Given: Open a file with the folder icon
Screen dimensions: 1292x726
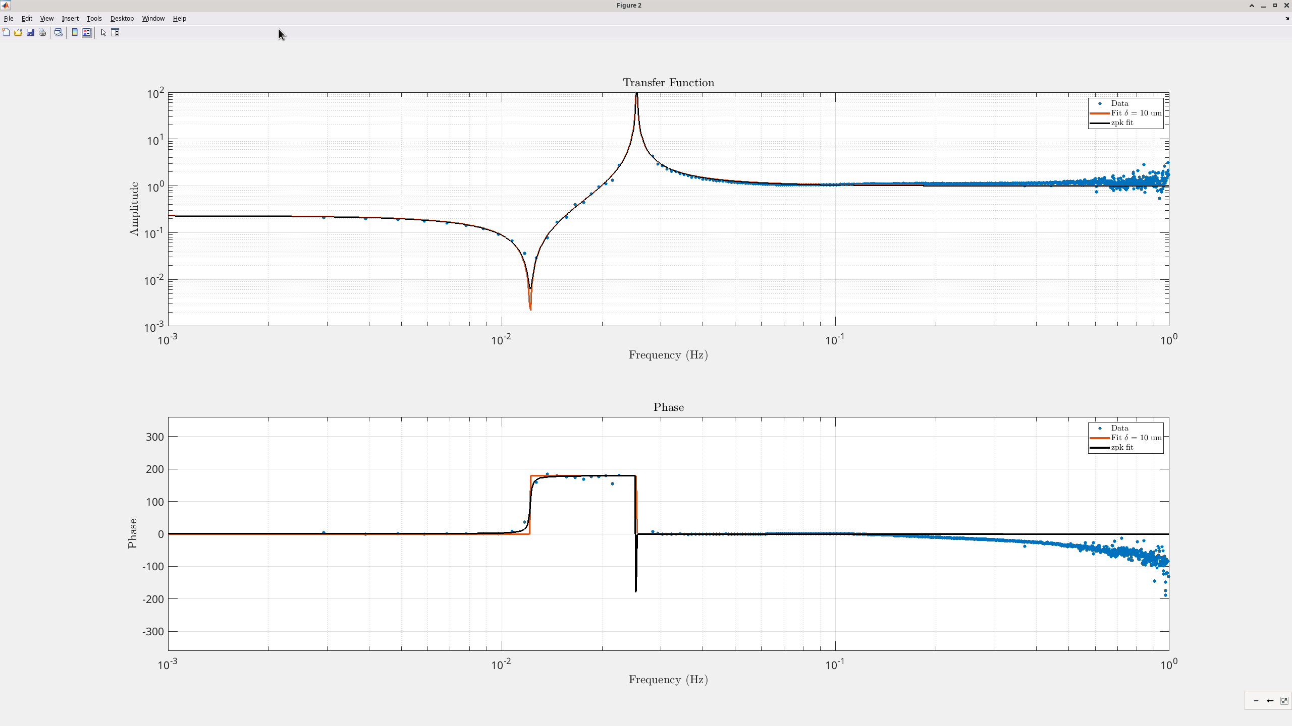Looking at the screenshot, I should 18,33.
